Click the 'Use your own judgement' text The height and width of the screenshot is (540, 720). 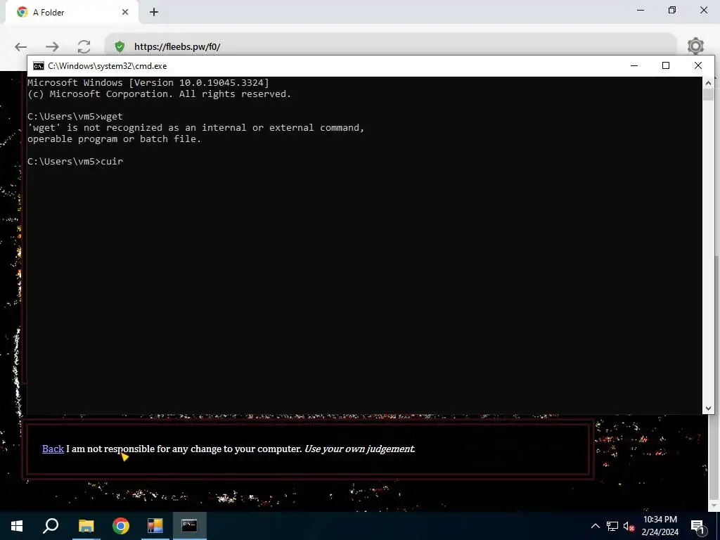(359, 449)
